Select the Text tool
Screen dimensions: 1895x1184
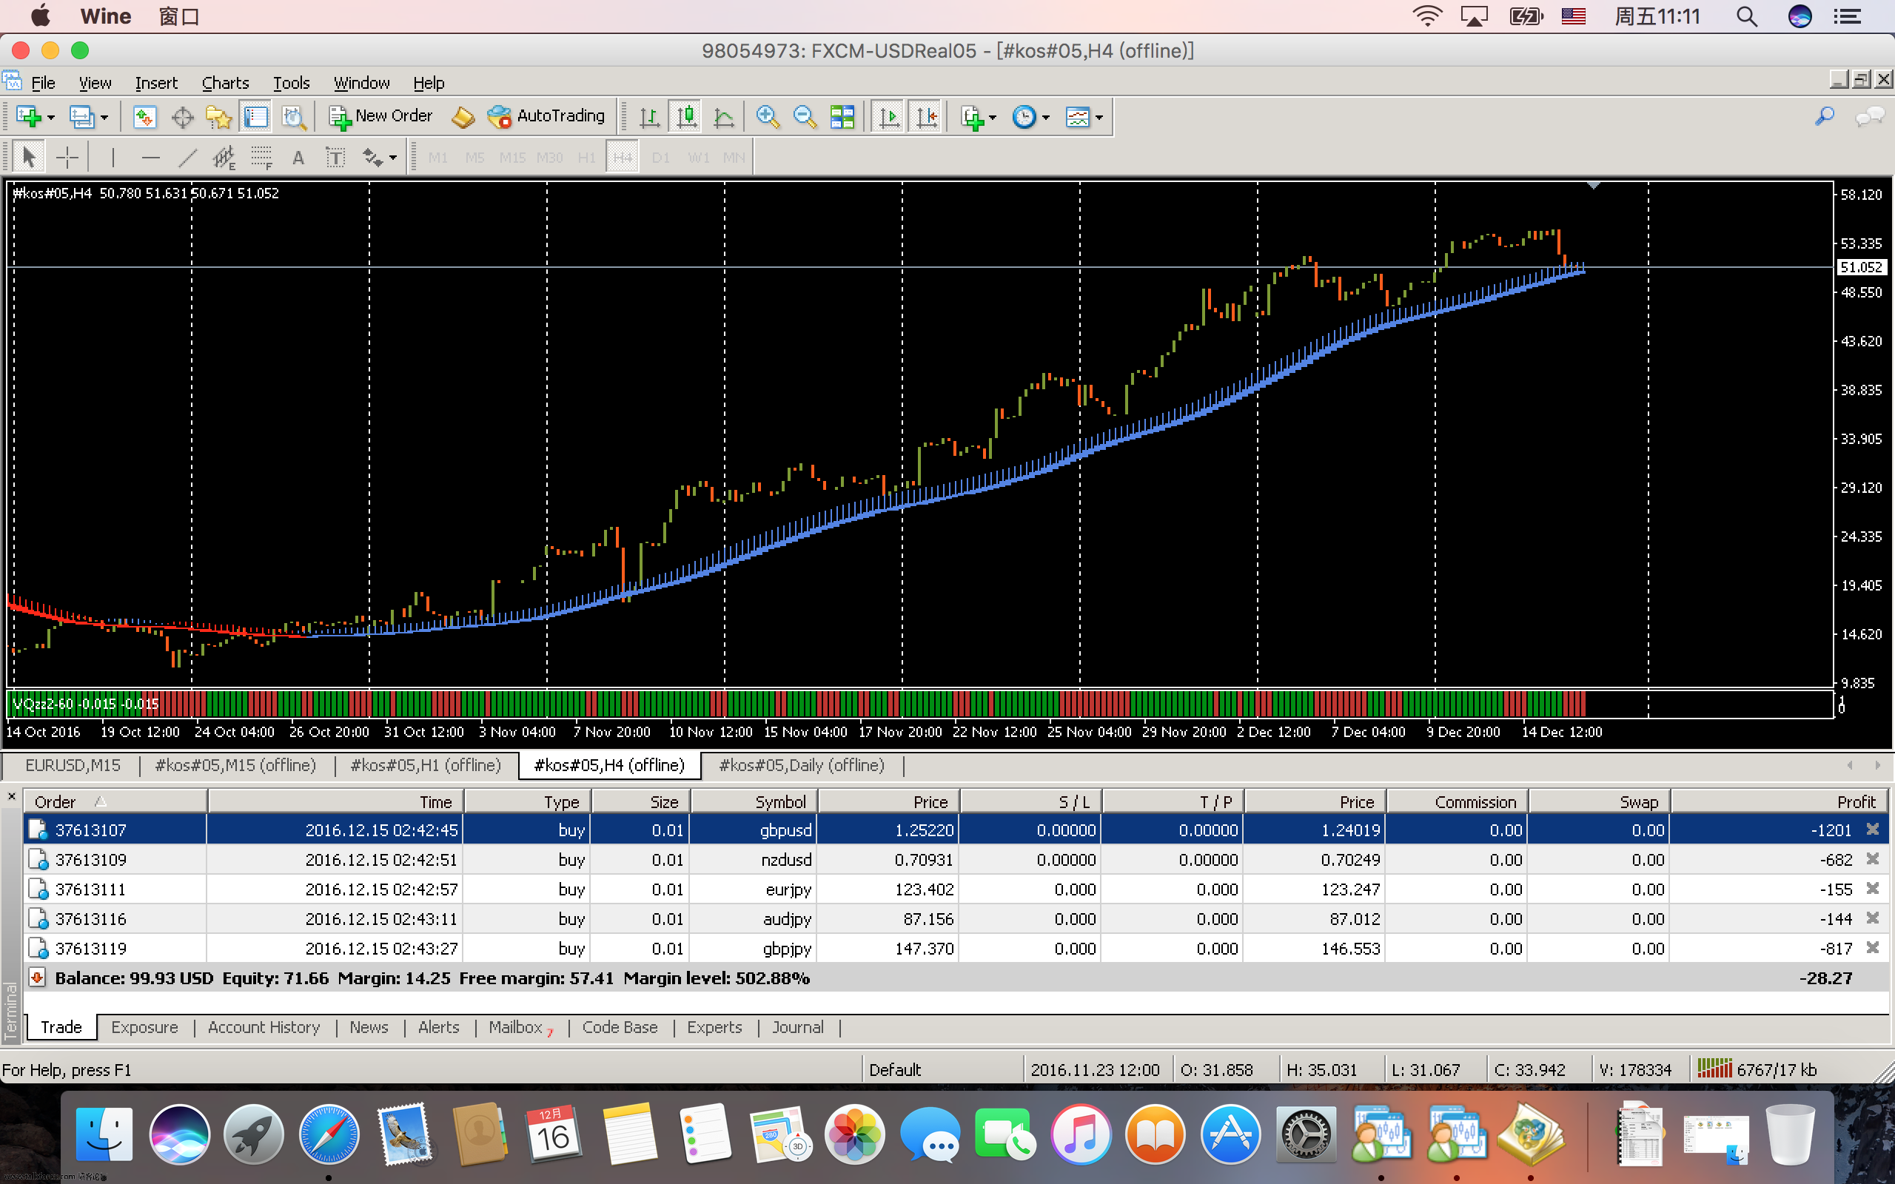pos(298,158)
